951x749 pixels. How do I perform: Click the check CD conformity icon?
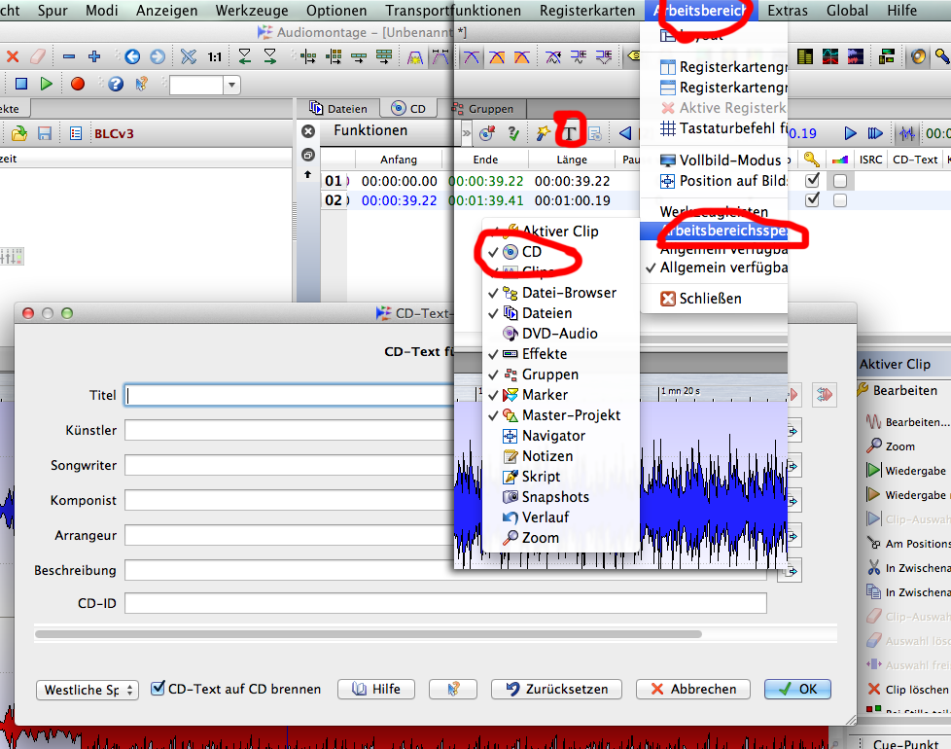[513, 133]
